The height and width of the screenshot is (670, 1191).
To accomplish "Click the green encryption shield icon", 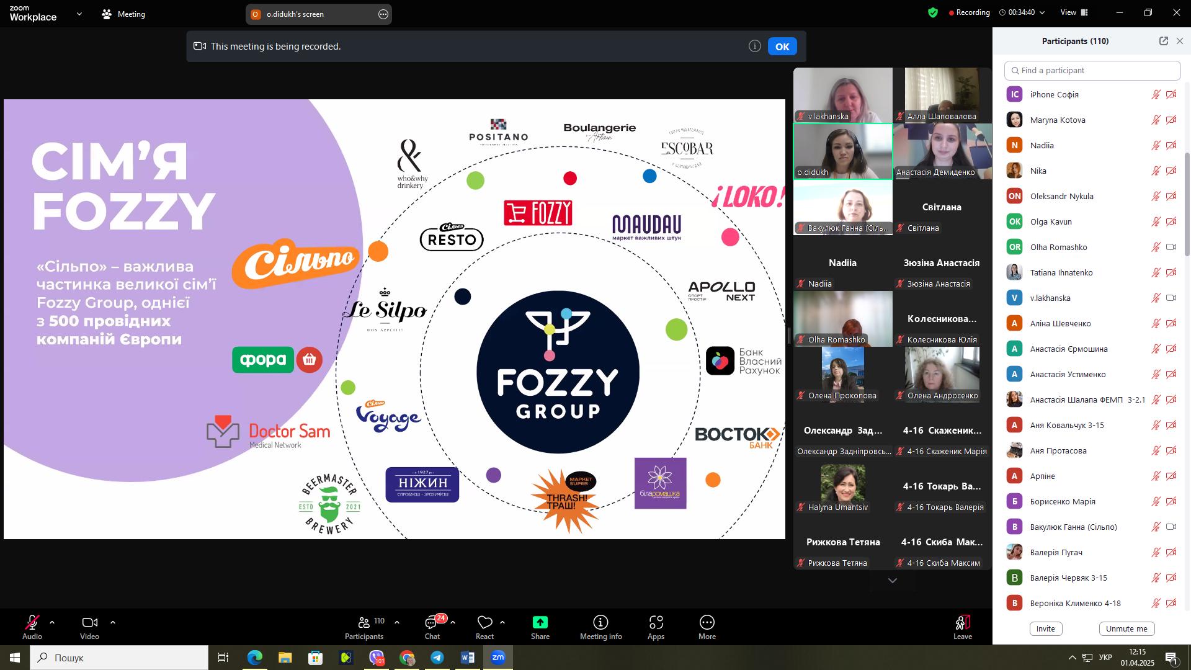I will pos(933,12).
